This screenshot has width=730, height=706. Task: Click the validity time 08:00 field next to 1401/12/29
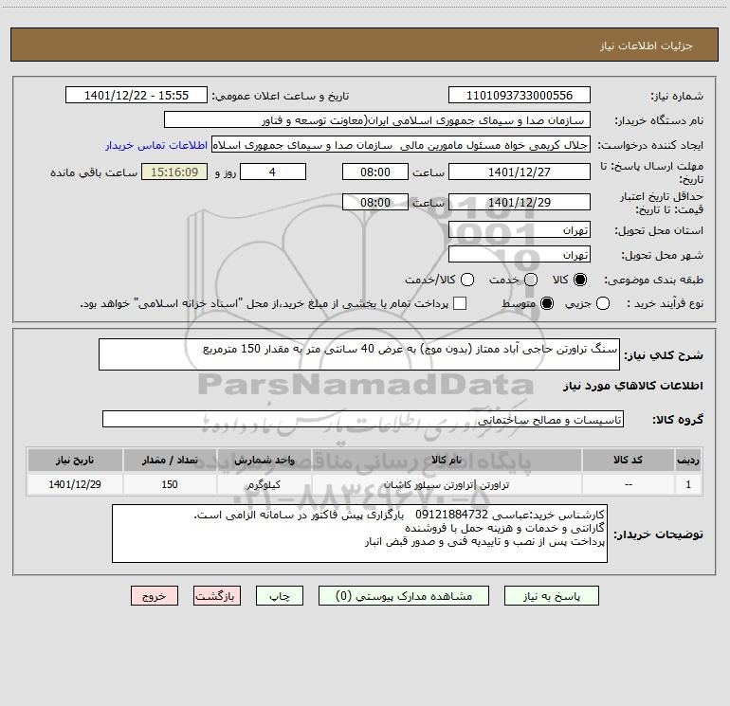(x=375, y=202)
